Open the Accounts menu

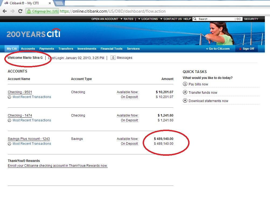[28, 49]
